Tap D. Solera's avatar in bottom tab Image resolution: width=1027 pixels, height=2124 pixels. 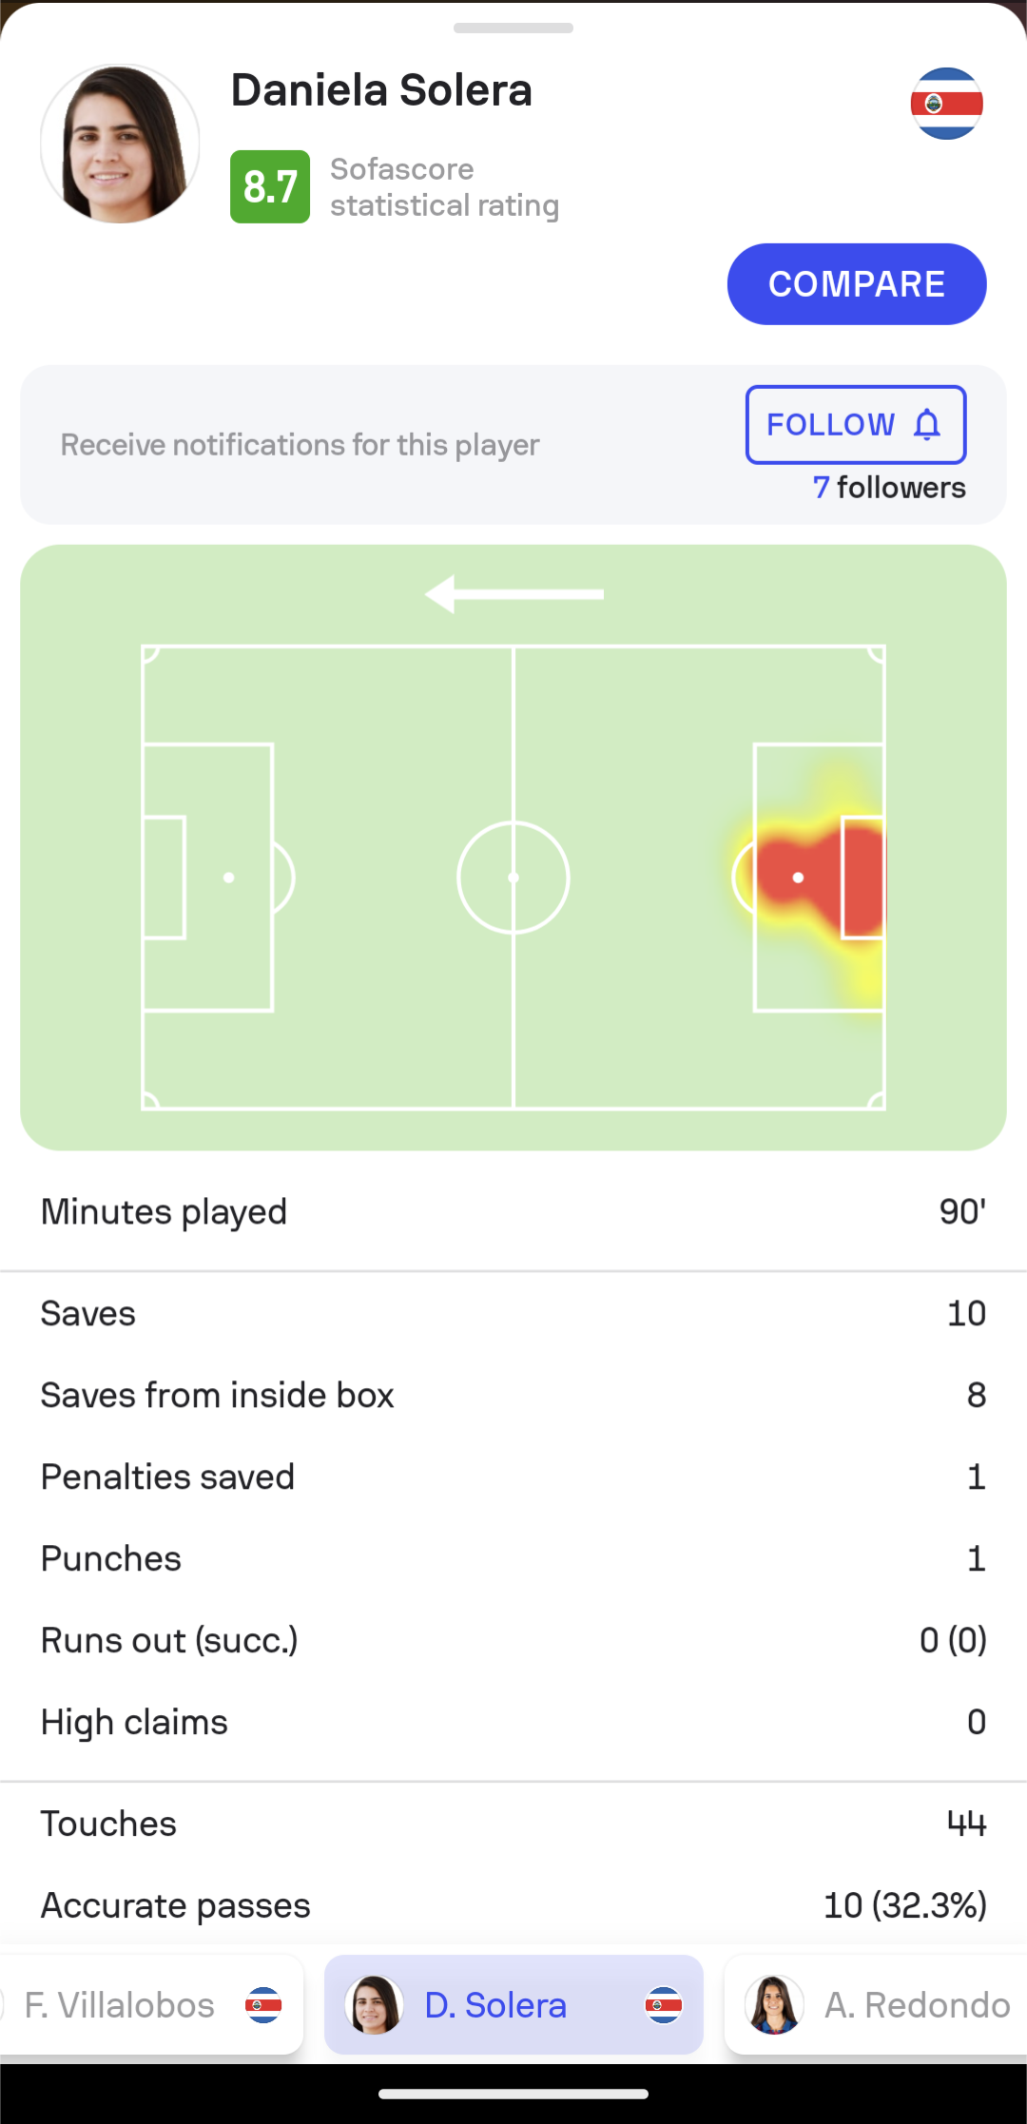375,2005
